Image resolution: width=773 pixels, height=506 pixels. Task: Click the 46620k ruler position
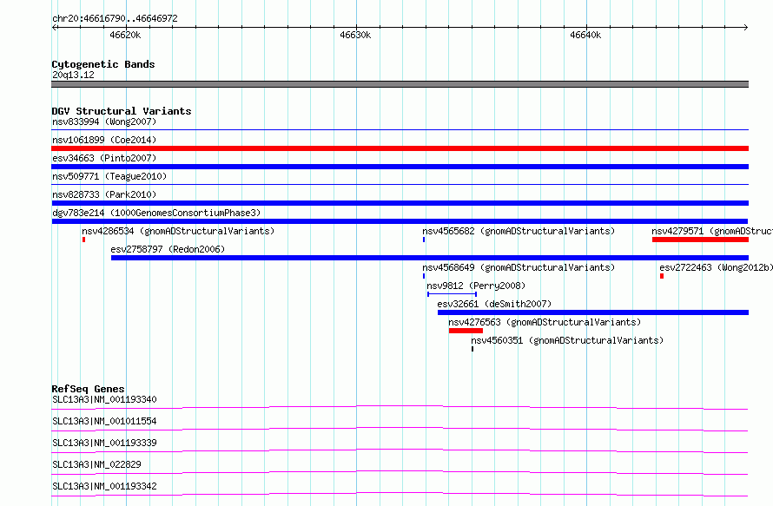(x=125, y=35)
